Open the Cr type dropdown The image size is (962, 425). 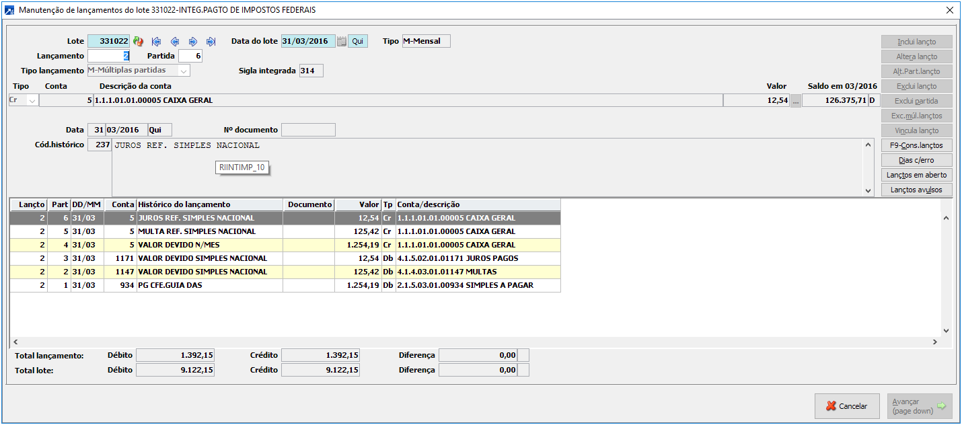tap(32, 101)
